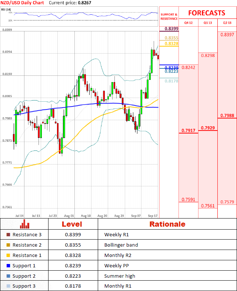Pick the yellow Resistance 1 color square
Viewport: 237px width, 291px height.
9,256
